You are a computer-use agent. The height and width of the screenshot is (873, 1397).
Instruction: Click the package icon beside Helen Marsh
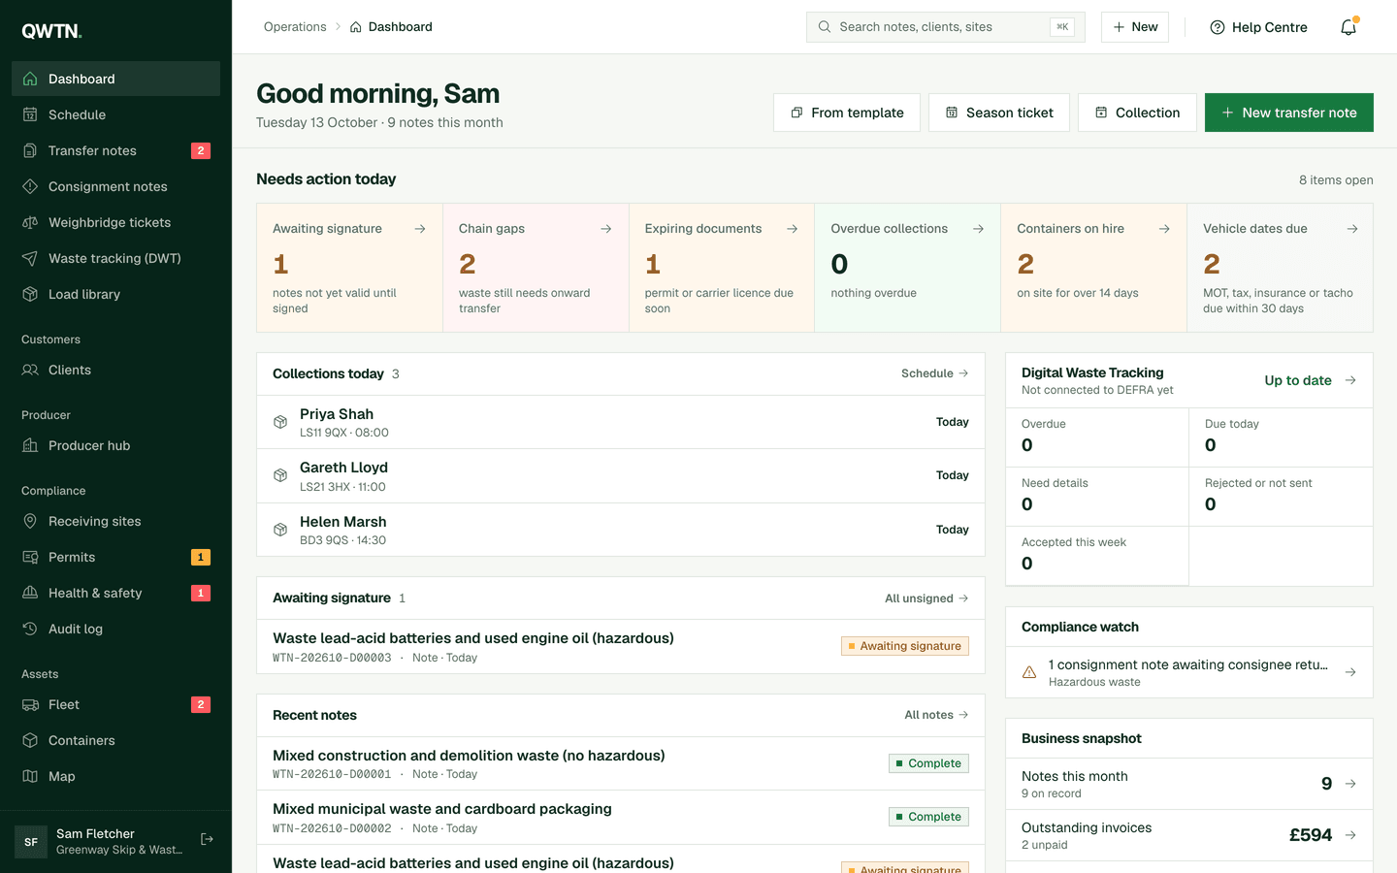click(280, 530)
